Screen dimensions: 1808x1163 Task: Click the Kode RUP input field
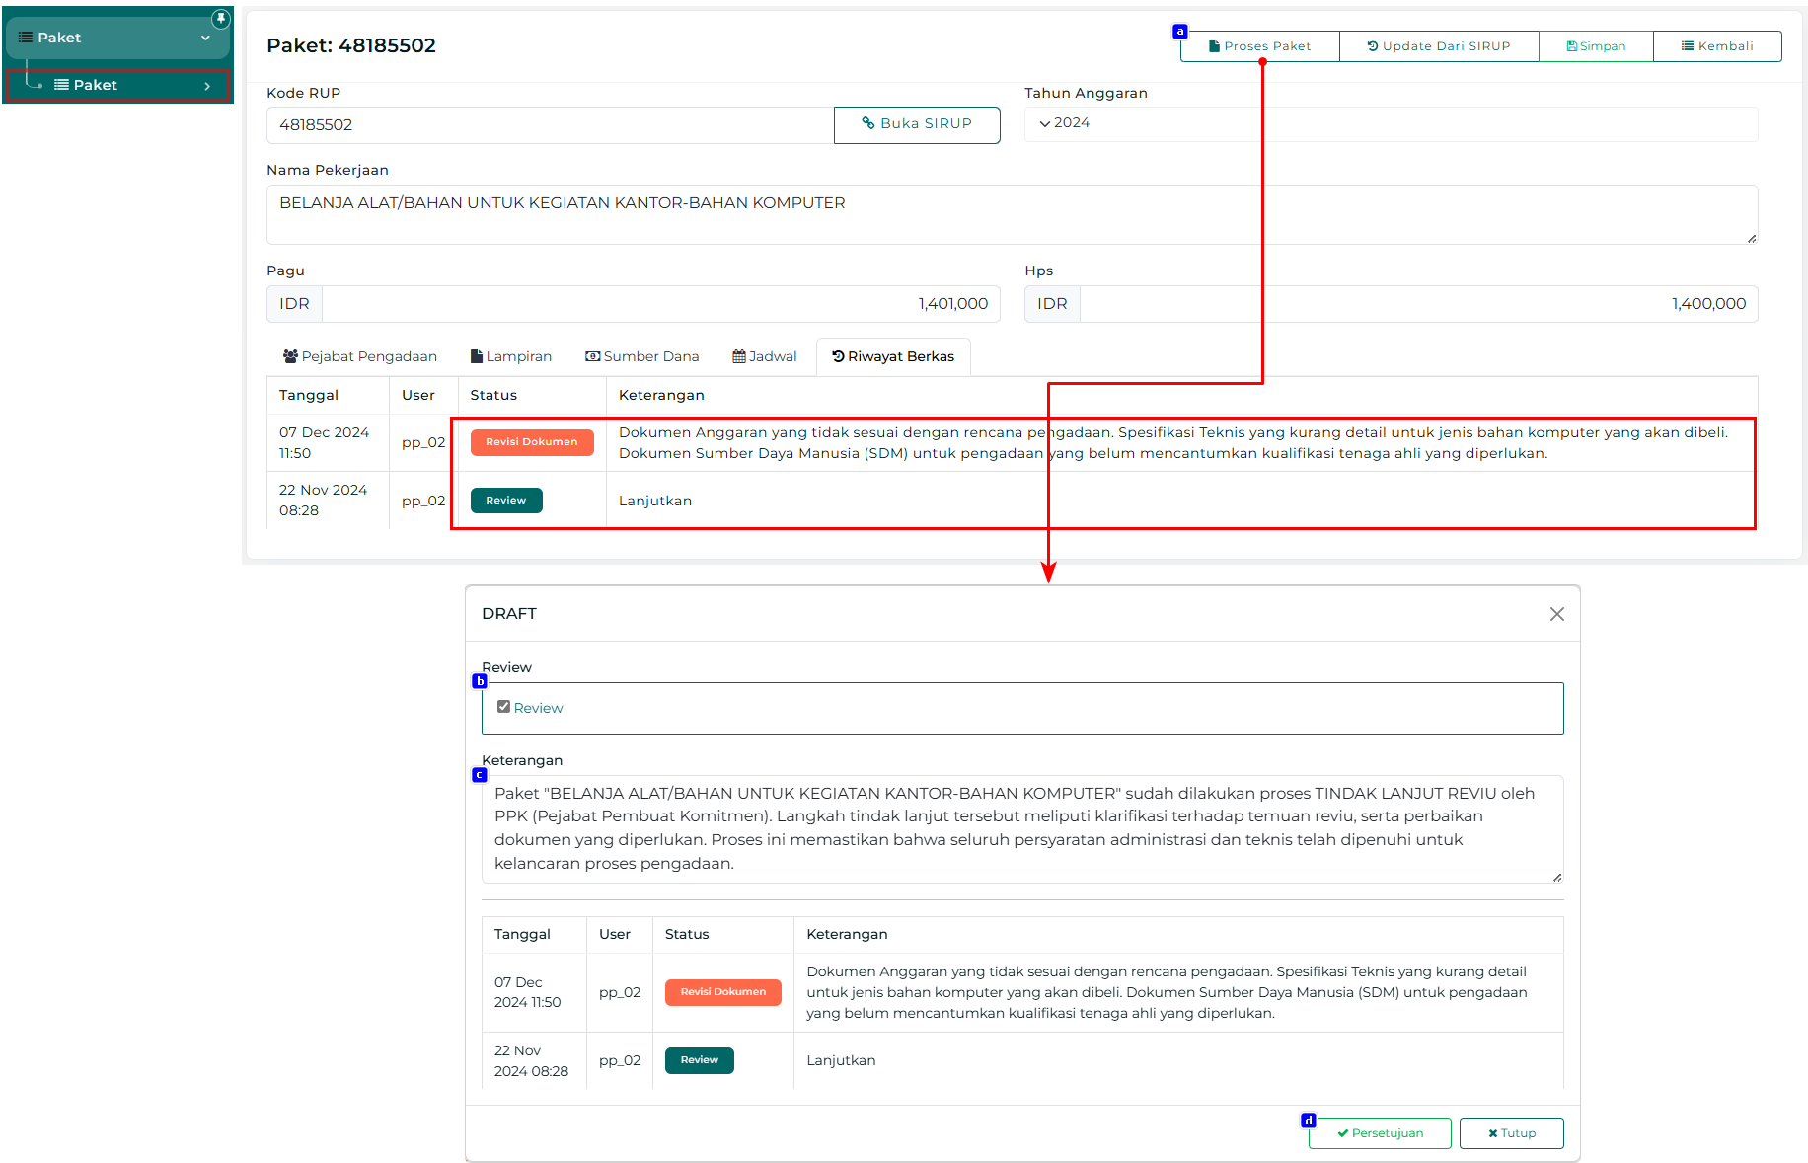(549, 125)
